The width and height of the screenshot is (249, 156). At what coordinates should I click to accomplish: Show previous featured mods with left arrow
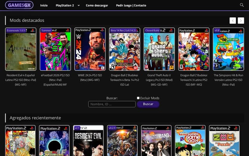click(x=233, y=21)
